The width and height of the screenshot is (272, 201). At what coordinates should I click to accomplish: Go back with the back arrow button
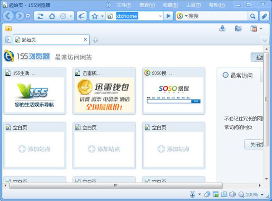click(x=8, y=16)
